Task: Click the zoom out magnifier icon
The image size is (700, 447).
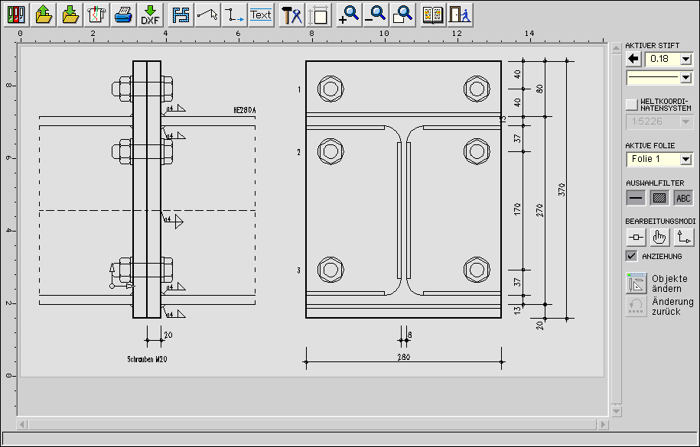Action: [x=375, y=15]
